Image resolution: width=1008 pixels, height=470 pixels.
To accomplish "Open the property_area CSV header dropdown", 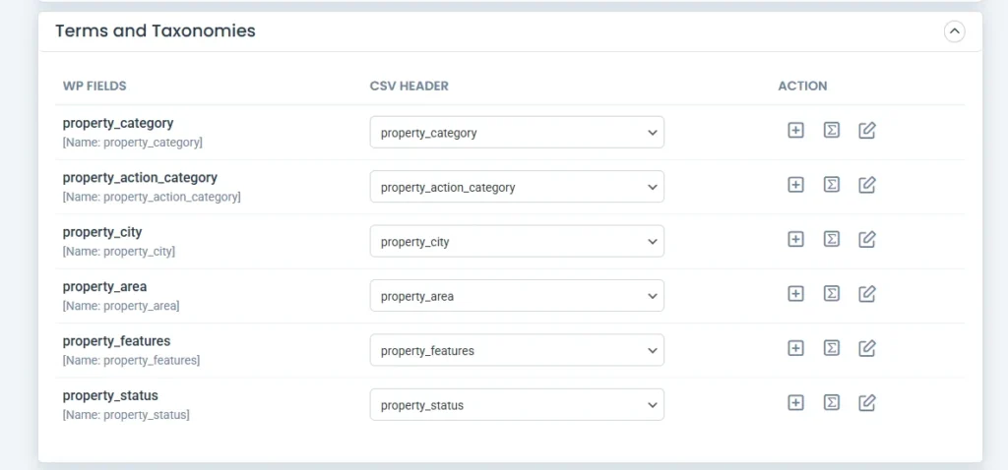I will [517, 296].
